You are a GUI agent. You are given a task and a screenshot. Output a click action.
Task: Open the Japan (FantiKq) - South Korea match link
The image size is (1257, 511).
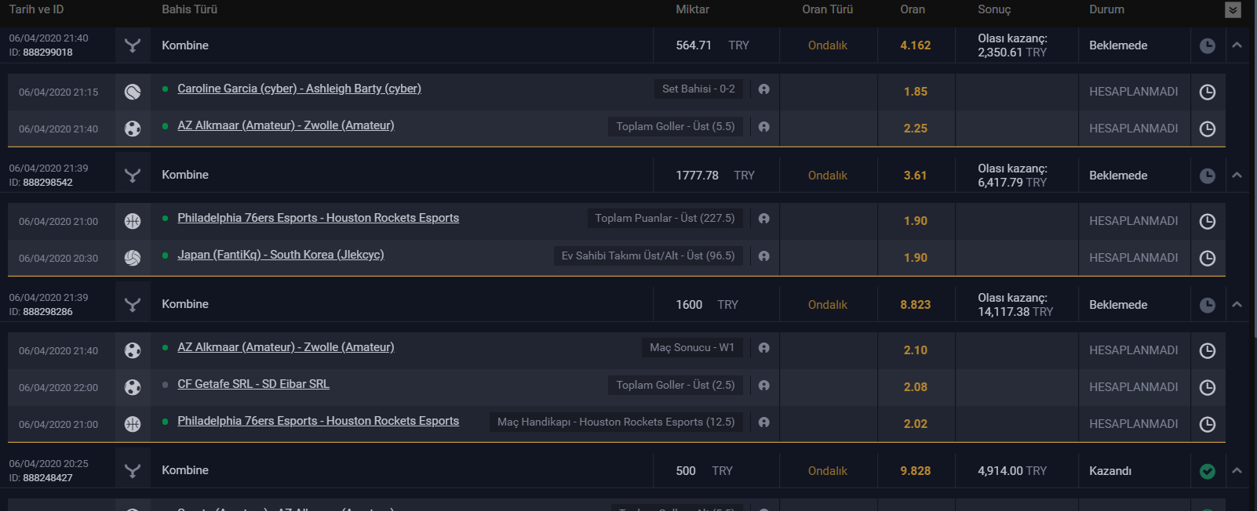(281, 255)
